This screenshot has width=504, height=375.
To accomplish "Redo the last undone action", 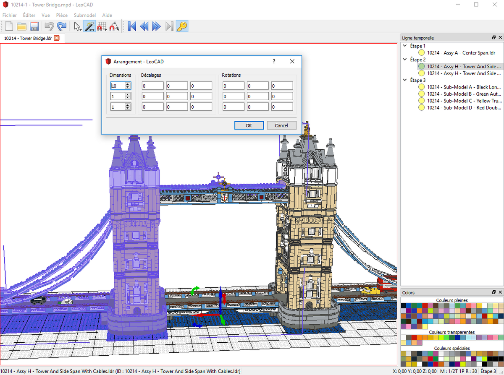I will 62,26.
